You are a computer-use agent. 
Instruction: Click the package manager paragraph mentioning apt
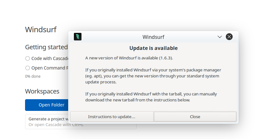153,76
